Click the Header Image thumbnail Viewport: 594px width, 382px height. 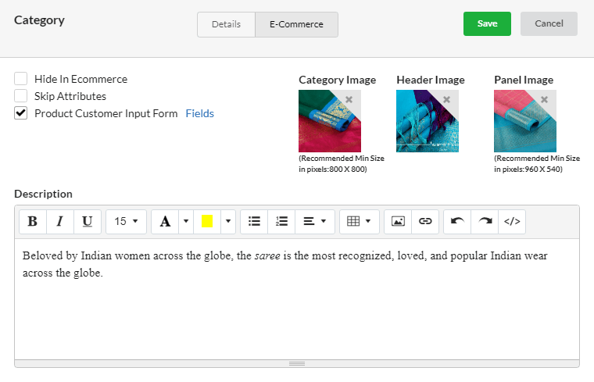pyautogui.click(x=428, y=121)
